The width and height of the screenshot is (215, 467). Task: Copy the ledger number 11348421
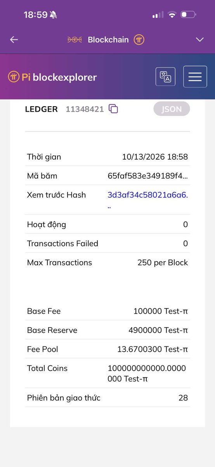[x=113, y=109]
